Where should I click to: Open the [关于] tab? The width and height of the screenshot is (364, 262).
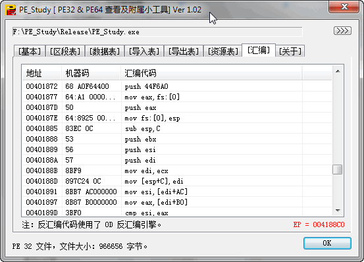[290, 51]
